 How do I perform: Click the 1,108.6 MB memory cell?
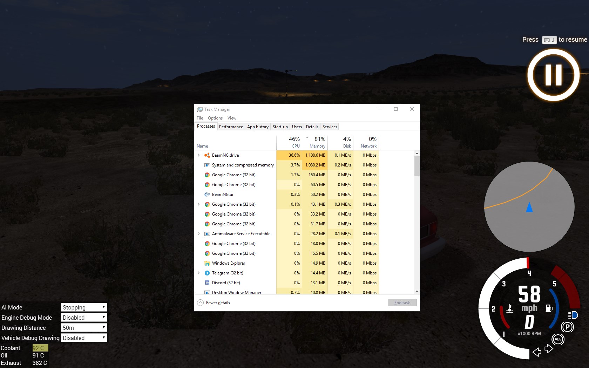pyautogui.click(x=315, y=155)
